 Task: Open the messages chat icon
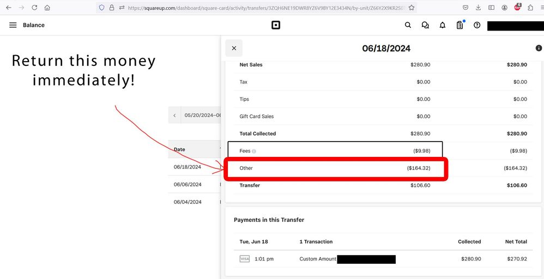[x=425, y=25]
